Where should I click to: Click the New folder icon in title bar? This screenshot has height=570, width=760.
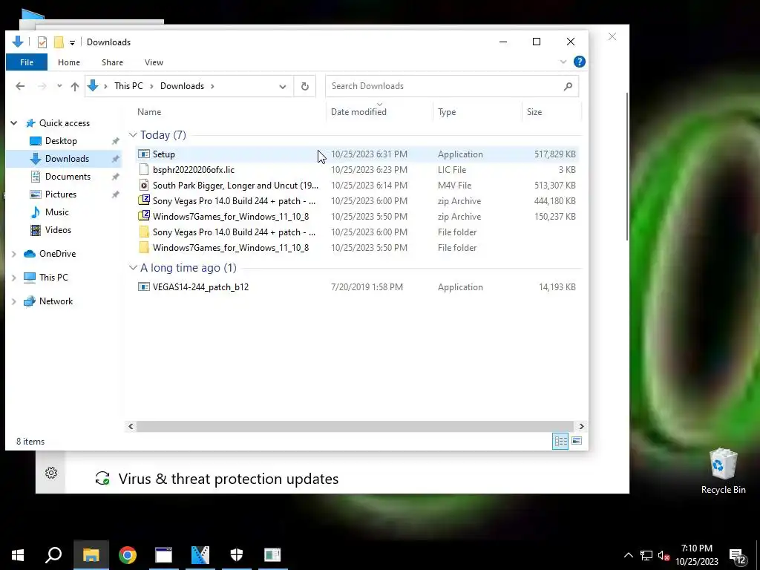[59, 42]
